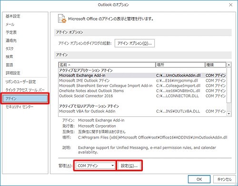Open the 言語 settings
Viewport: 238px width, 186px height.
click(x=9, y=65)
